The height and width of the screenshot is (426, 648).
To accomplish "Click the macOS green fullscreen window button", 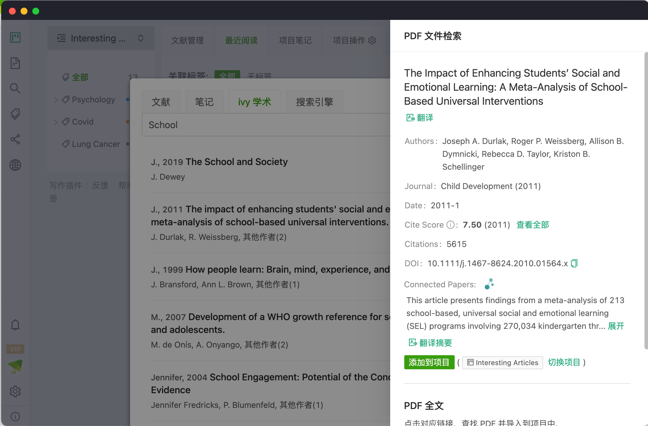I will point(36,11).
